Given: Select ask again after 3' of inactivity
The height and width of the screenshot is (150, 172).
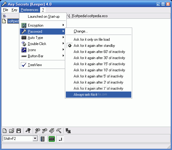Looking at the screenshot, I should pyautogui.click(x=99, y=82).
